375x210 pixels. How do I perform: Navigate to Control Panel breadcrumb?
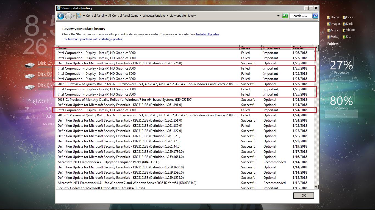(95, 16)
